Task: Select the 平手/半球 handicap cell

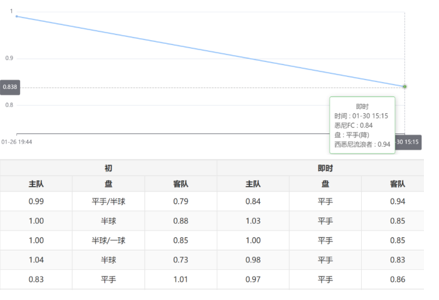Action: click(108, 202)
